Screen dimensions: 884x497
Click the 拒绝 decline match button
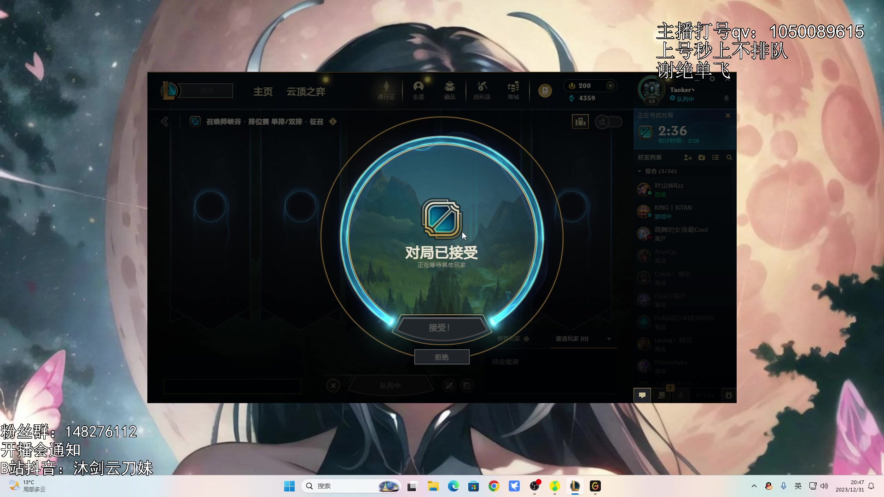click(x=442, y=357)
